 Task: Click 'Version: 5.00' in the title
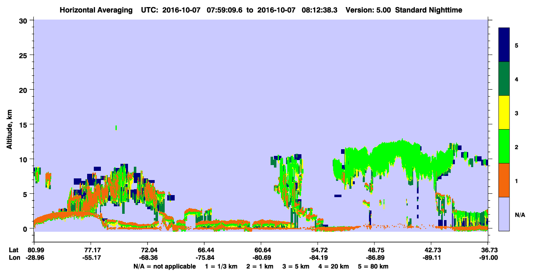tap(368, 10)
